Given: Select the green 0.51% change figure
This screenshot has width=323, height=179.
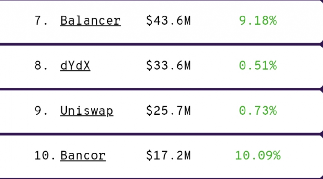Looking at the screenshot, I should pos(258,66).
